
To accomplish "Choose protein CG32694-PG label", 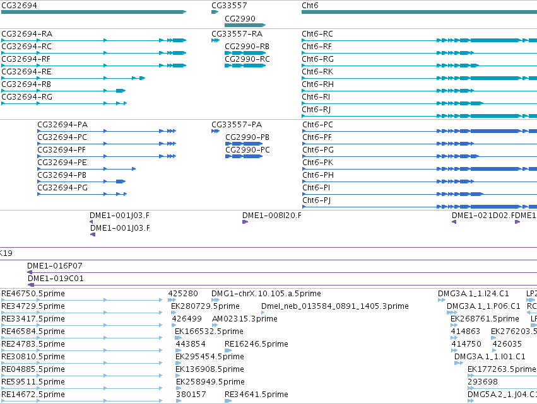I will click(62, 188).
